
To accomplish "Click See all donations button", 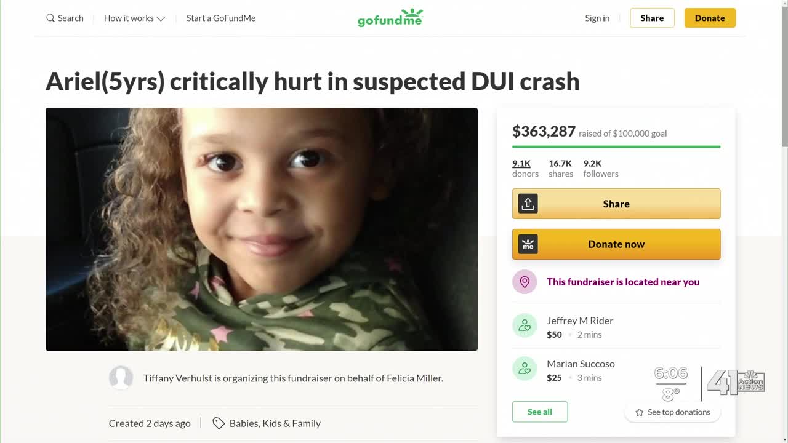I will pyautogui.click(x=540, y=412).
